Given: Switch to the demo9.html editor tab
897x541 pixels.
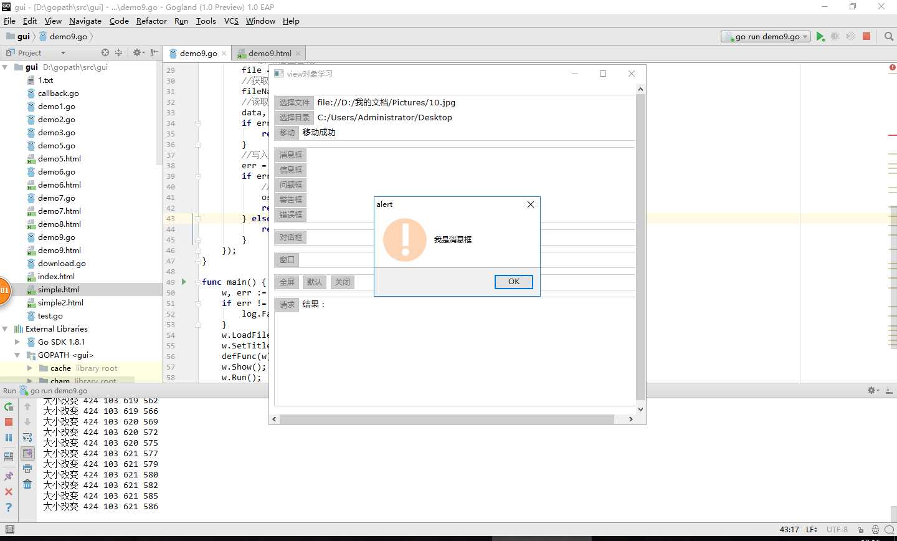Looking at the screenshot, I should tap(270, 53).
